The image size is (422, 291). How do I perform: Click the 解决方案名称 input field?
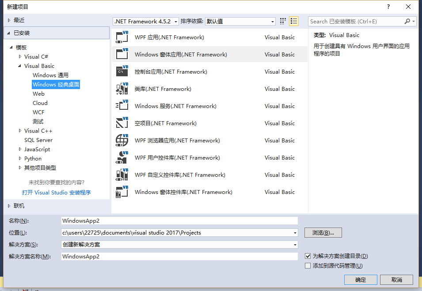coord(179,256)
